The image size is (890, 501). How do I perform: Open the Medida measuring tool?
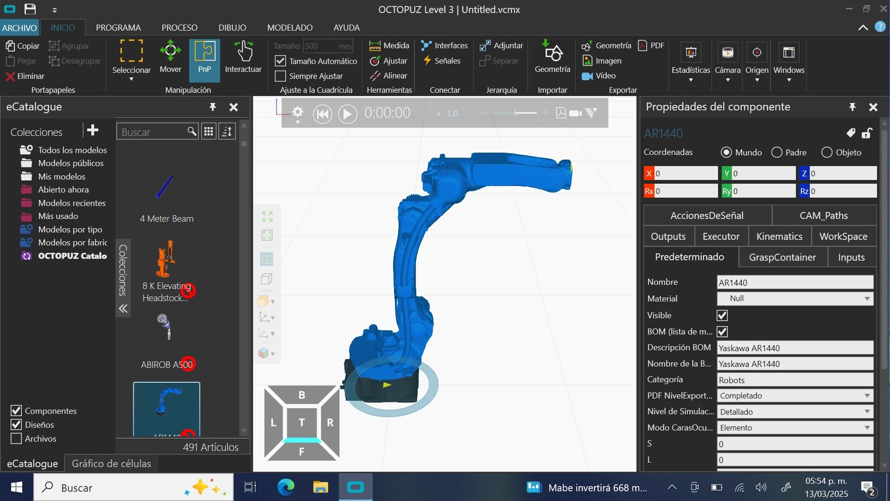(x=389, y=46)
